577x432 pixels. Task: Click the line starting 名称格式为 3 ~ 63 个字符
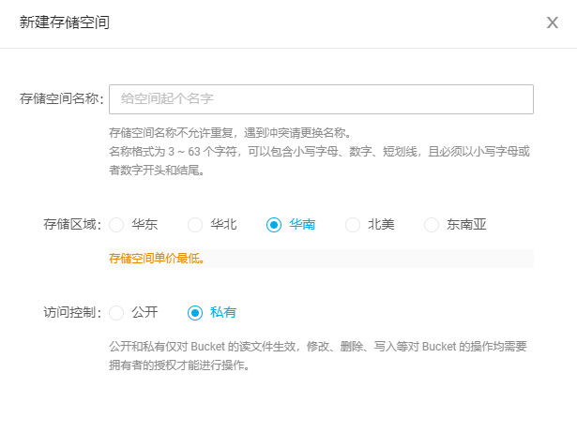319,152
